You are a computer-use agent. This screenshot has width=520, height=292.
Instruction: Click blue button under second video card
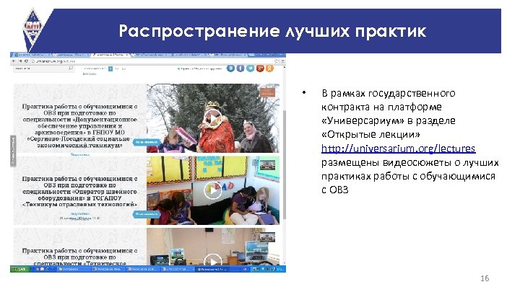click(x=146, y=214)
